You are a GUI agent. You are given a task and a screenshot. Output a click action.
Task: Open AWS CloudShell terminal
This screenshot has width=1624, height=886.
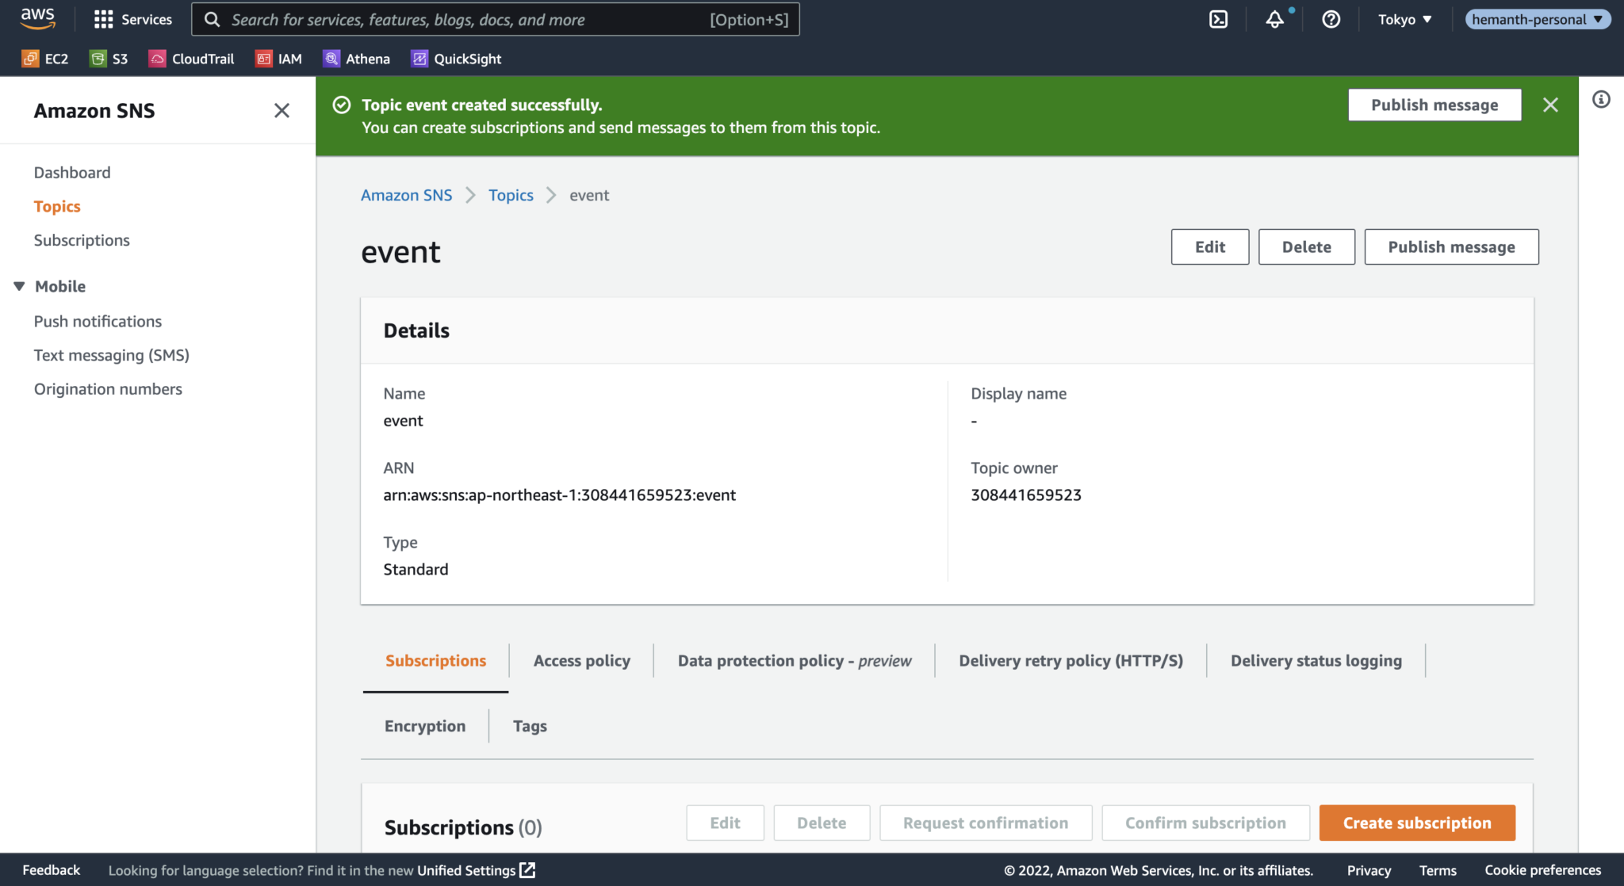(1219, 19)
